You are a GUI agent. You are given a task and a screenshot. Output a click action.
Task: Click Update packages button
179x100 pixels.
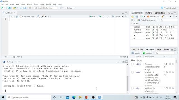click(x=147, y=53)
